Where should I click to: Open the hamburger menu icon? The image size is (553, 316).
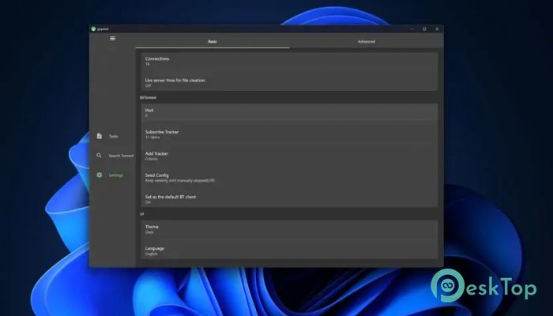(x=112, y=39)
